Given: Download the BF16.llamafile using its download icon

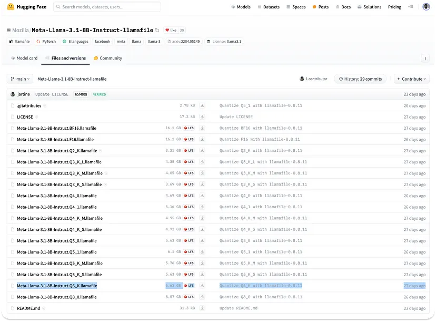Looking at the screenshot, I should coord(202,128).
